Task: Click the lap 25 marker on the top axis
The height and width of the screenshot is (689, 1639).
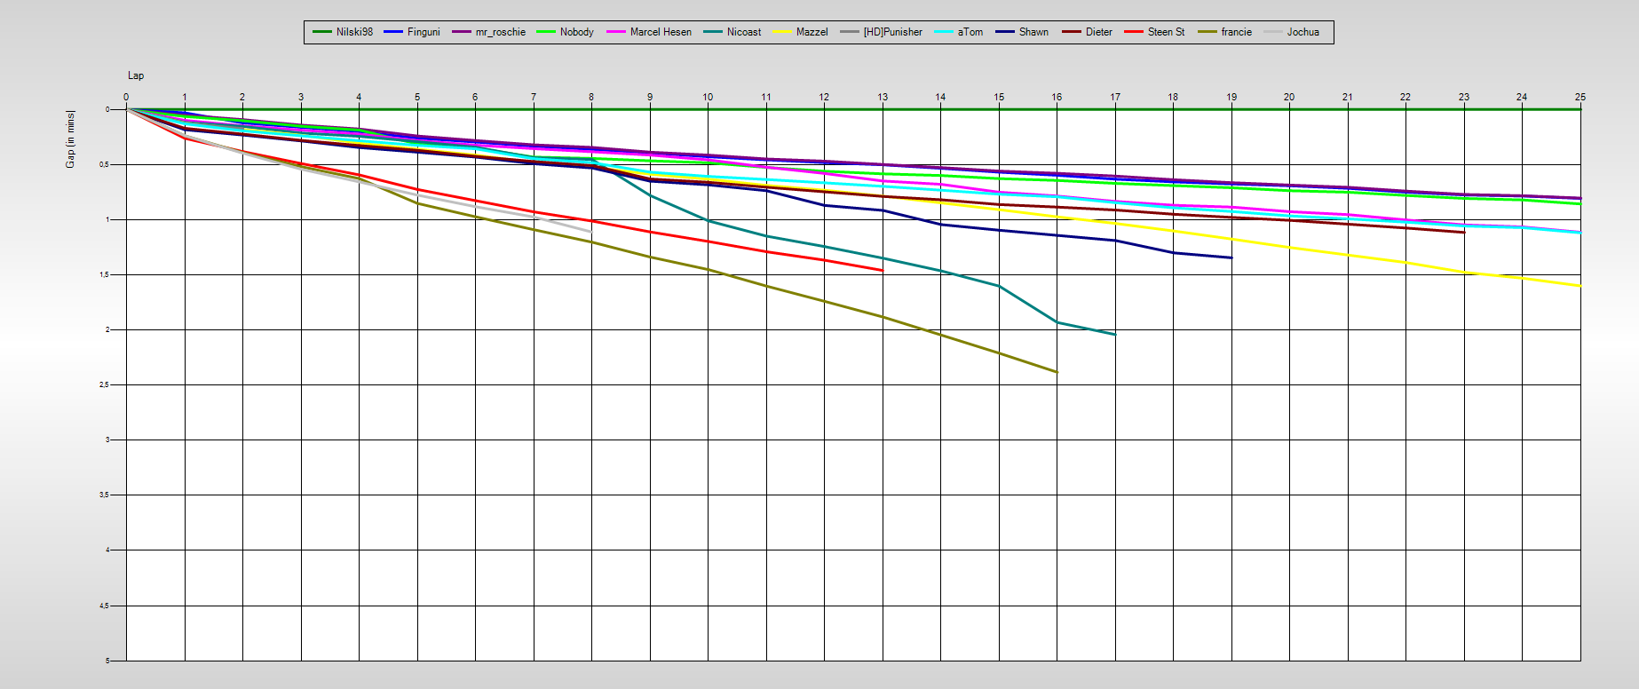Action: pyautogui.click(x=1580, y=97)
